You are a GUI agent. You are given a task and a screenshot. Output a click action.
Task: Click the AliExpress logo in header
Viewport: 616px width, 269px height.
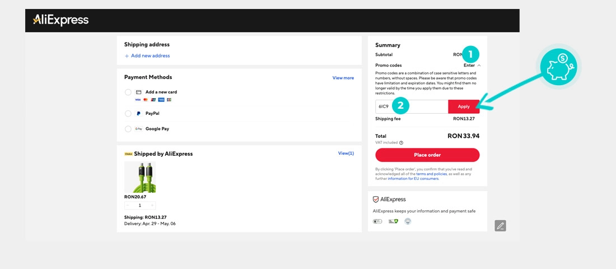point(60,20)
